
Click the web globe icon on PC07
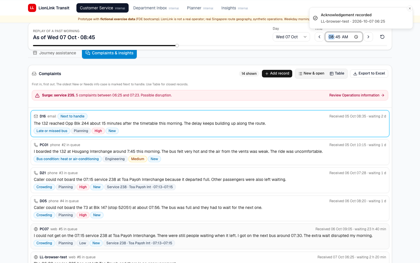(x=36, y=229)
